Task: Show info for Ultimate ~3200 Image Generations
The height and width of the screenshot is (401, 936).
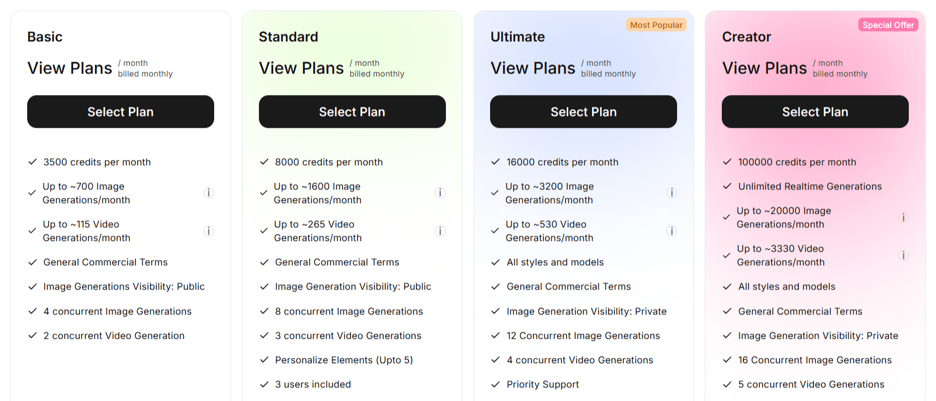Action: [671, 193]
